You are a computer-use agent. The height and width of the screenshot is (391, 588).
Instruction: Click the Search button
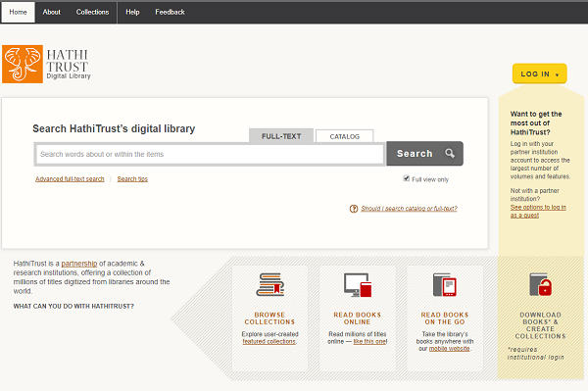(425, 153)
